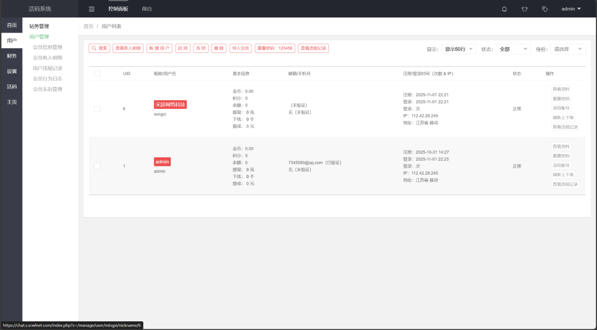Open 会员行为日志 in the submenu
This screenshot has height=330, width=597.
tap(47, 79)
